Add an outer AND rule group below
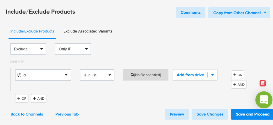273x125 pixels. tap(38, 99)
